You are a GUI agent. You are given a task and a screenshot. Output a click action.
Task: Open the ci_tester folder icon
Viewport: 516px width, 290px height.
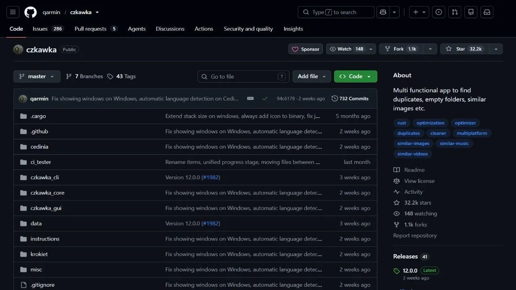[23, 162]
